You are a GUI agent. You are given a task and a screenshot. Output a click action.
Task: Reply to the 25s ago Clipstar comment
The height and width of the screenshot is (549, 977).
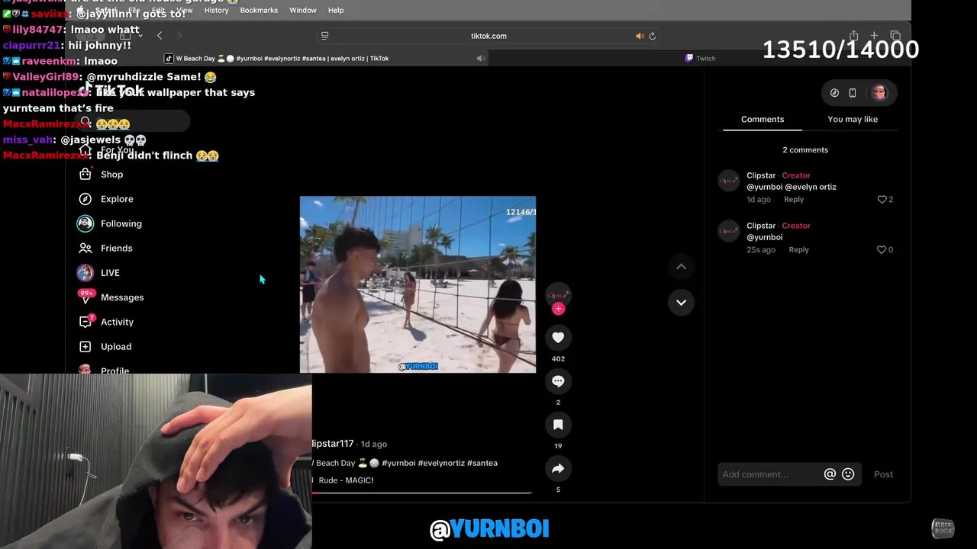pos(798,249)
